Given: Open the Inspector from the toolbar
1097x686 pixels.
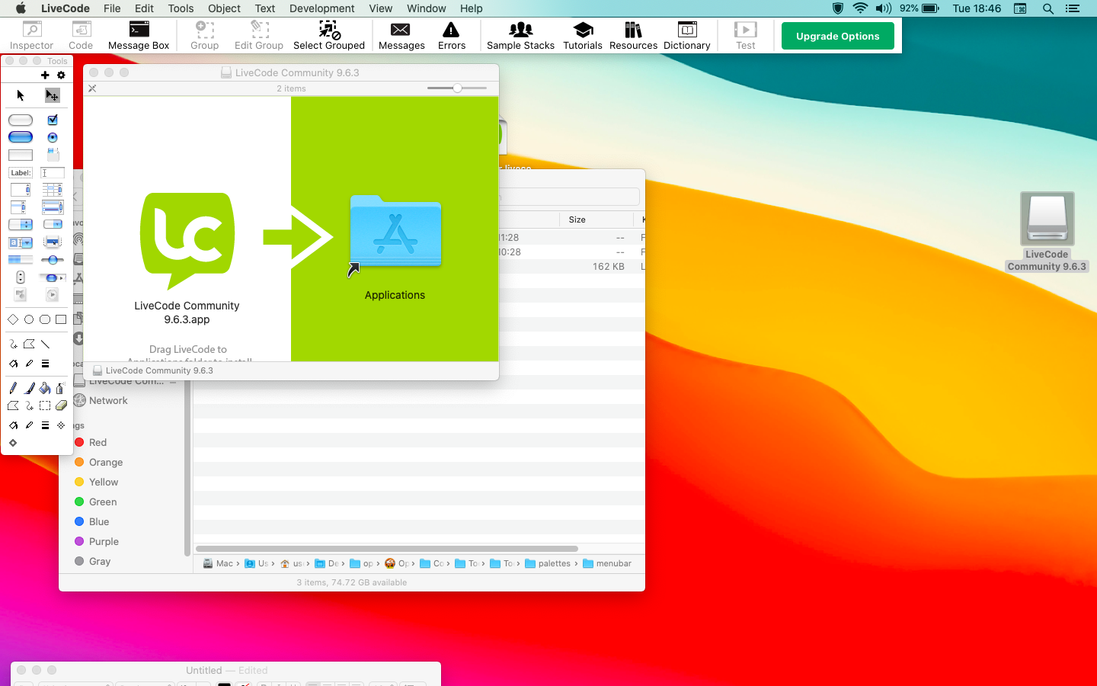Looking at the screenshot, I should point(32,36).
